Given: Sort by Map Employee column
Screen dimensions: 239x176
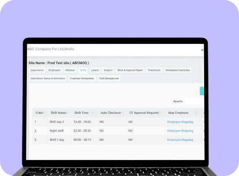Looking at the screenshot, I should [x=178, y=113].
